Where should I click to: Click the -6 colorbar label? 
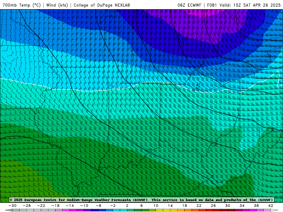[99, 206]
